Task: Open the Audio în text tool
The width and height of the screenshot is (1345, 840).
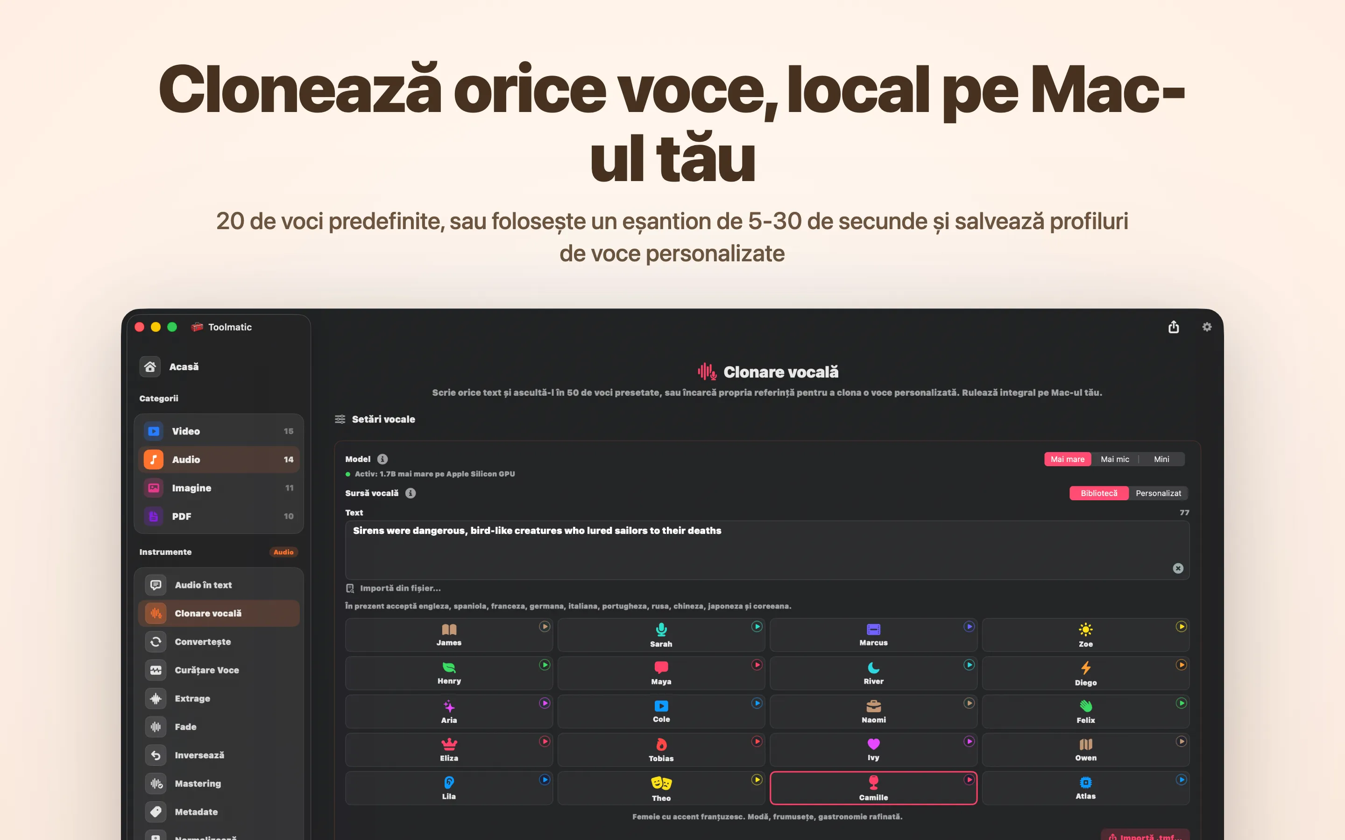Action: pyautogui.click(x=219, y=585)
